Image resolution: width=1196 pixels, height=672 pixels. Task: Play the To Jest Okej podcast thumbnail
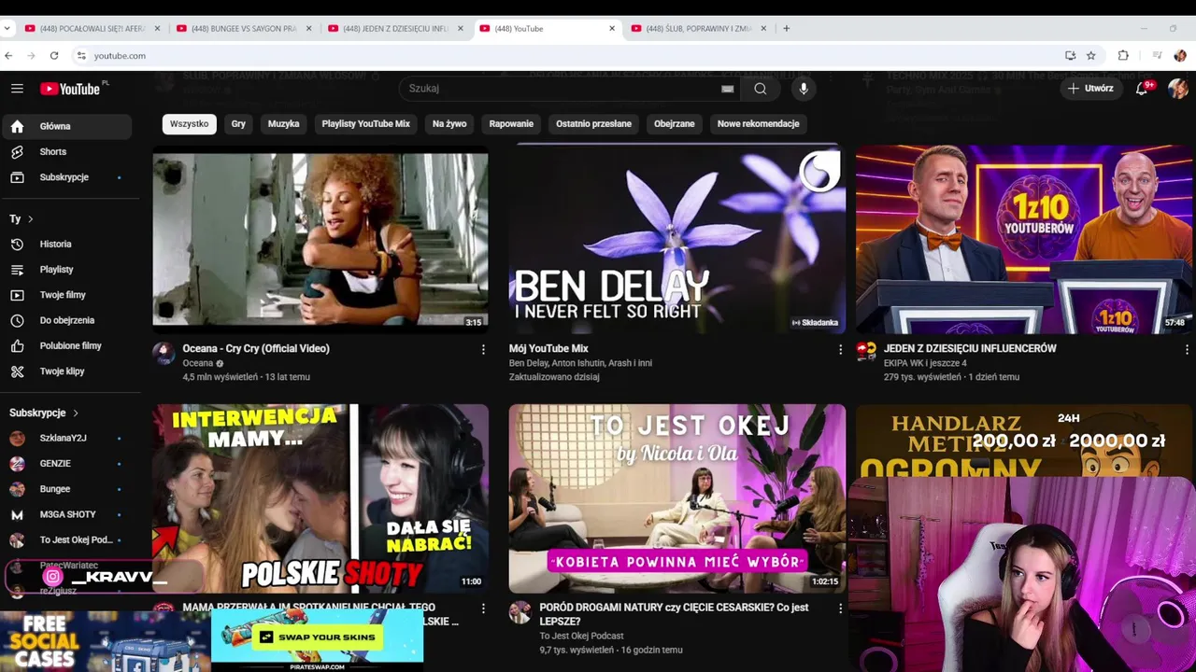[677, 498]
